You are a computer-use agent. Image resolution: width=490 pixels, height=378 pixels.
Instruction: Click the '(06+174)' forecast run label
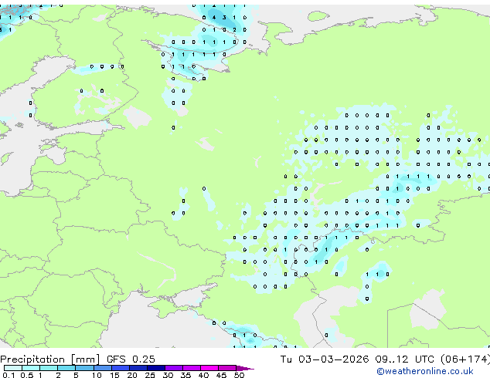(465, 359)
